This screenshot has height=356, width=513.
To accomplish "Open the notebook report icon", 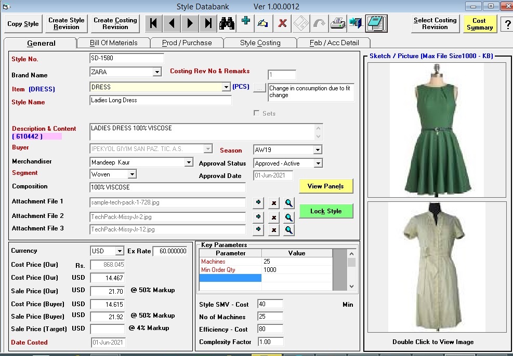I will point(376,23).
